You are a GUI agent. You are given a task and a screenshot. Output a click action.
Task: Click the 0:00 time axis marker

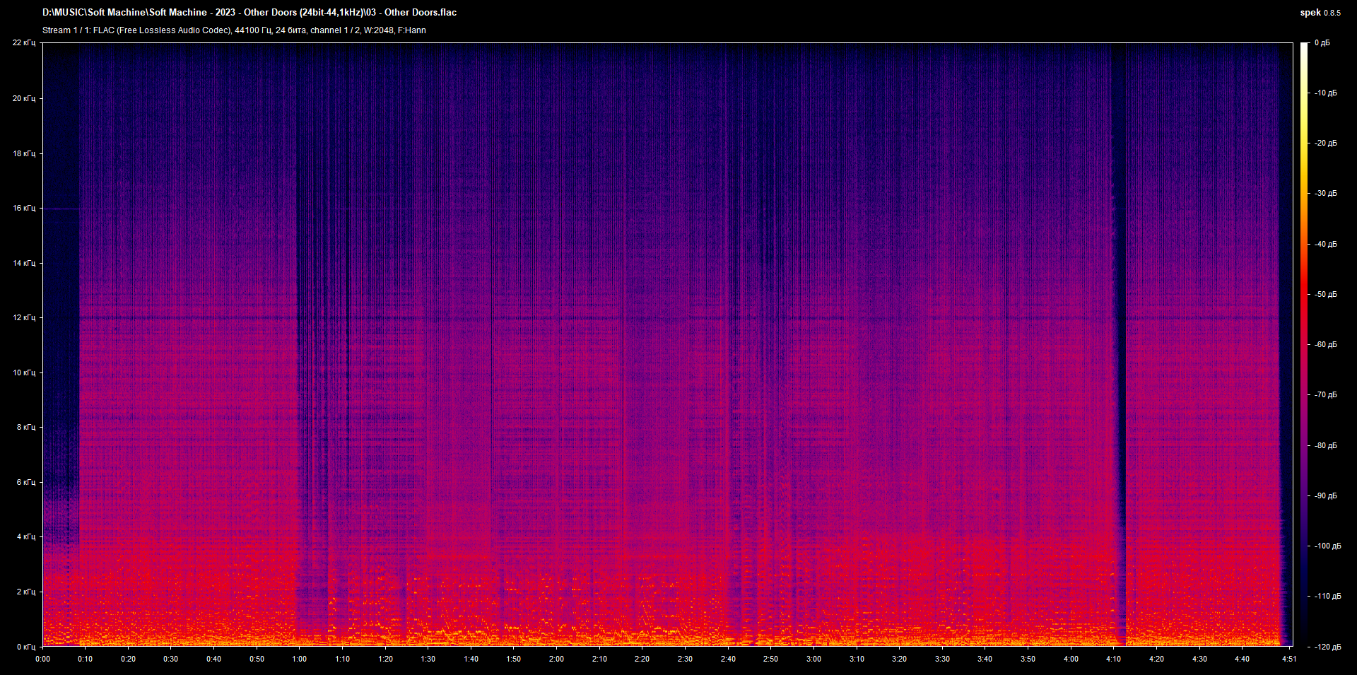(x=42, y=659)
